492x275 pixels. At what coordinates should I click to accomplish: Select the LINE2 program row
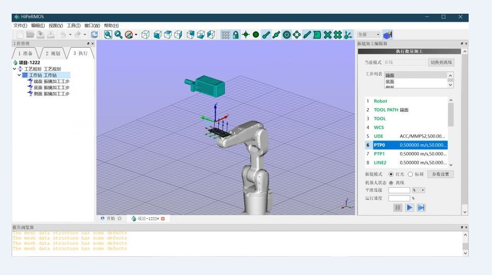pyautogui.click(x=406, y=162)
